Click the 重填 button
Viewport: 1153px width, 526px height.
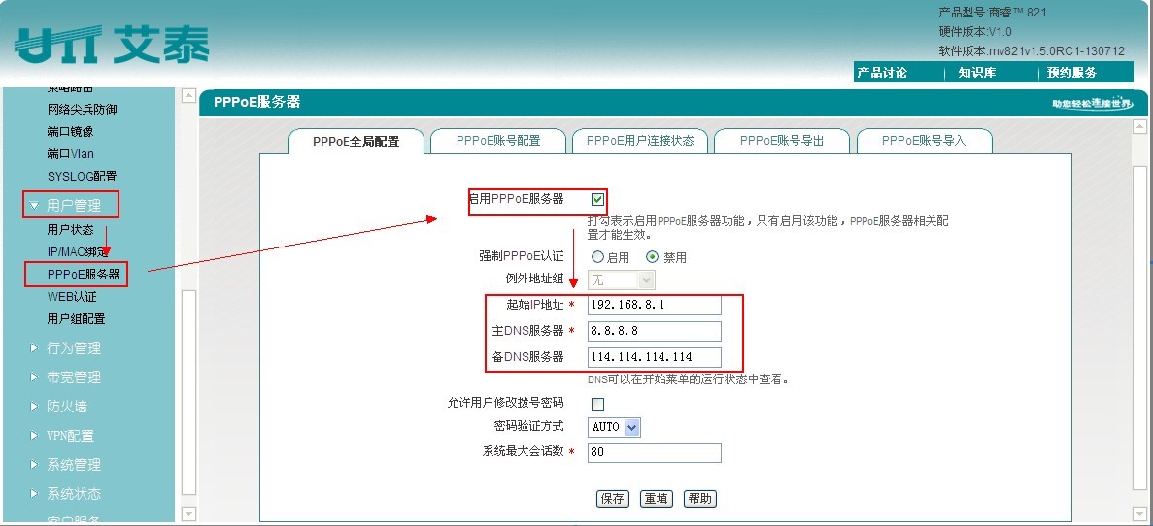coord(656,499)
